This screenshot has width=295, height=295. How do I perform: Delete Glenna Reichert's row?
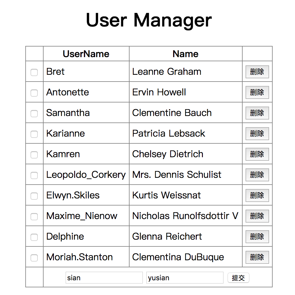tap(257, 237)
